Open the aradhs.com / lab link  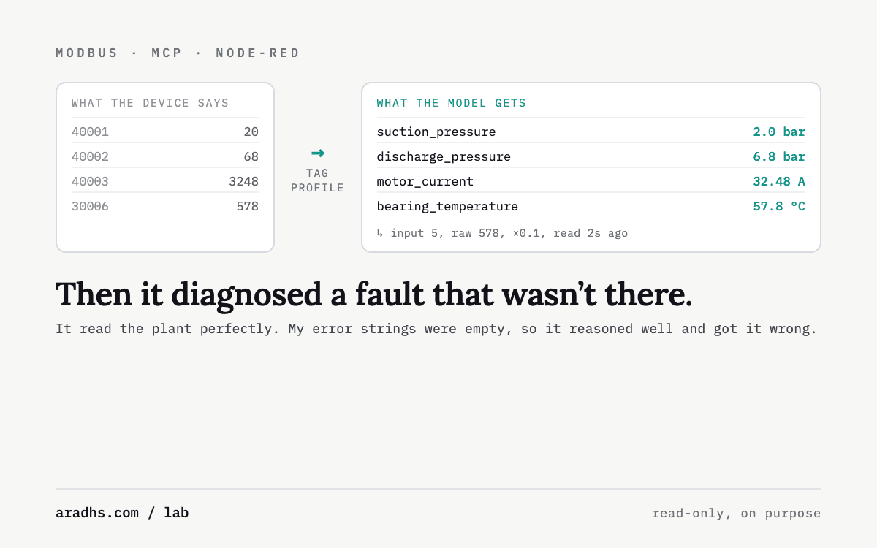(122, 513)
